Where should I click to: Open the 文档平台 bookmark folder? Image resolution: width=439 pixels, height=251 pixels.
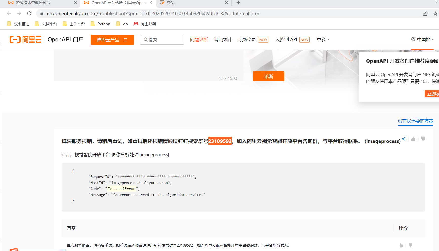point(46,24)
